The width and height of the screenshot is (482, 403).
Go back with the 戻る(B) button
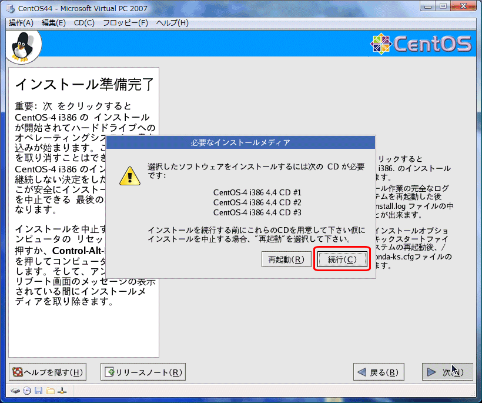tap(379, 372)
